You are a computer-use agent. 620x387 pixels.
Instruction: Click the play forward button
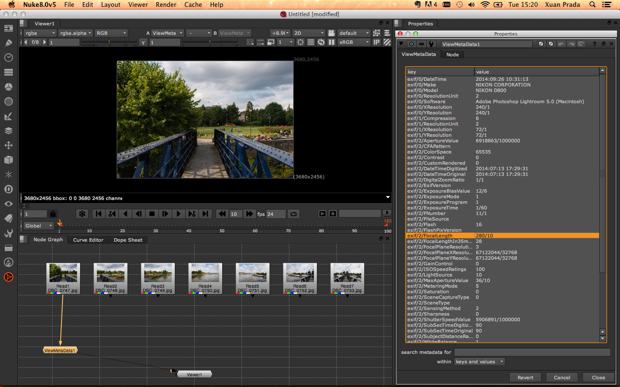click(178, 214)
